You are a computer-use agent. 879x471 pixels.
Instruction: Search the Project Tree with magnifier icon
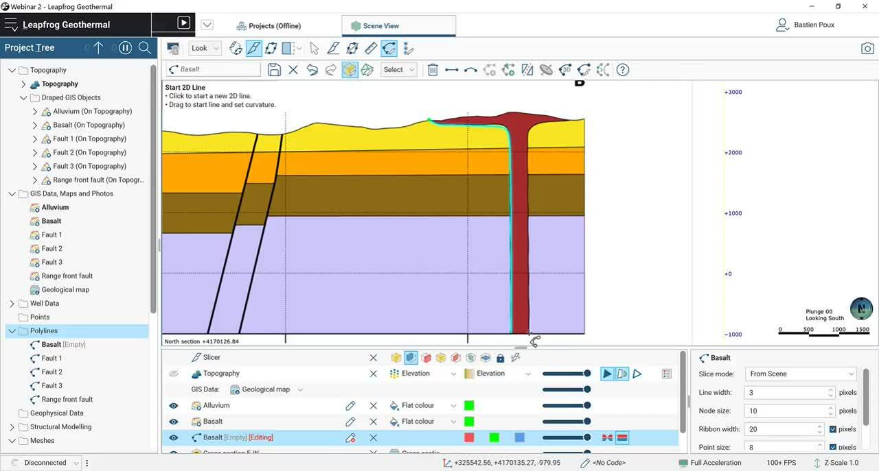click(145, 47)
